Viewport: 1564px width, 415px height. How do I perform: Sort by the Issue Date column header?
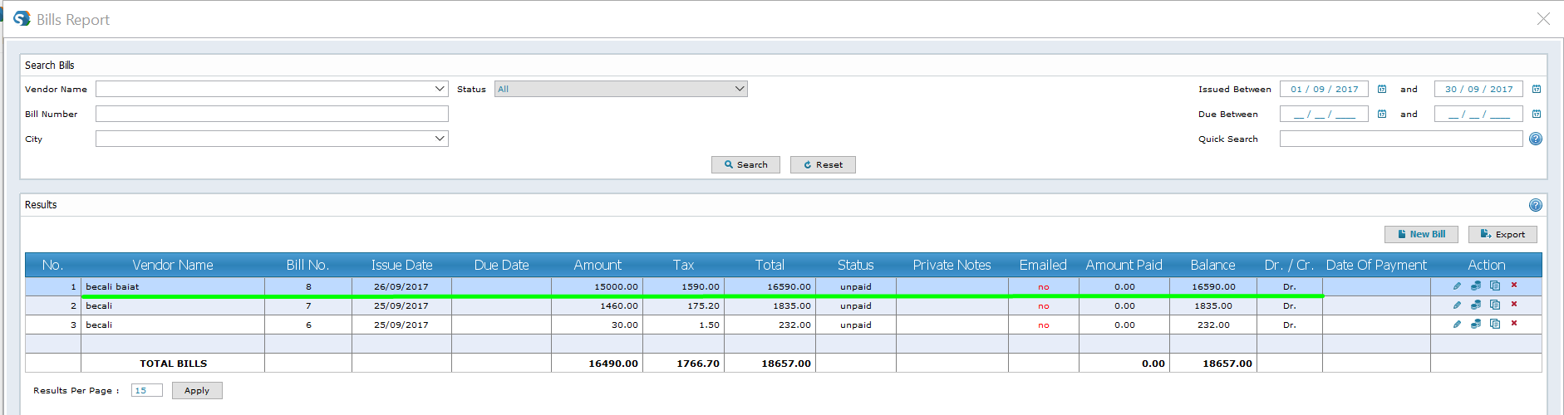[401, 265]
